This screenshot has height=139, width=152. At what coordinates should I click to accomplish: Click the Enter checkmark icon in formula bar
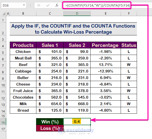click(48, 5)
